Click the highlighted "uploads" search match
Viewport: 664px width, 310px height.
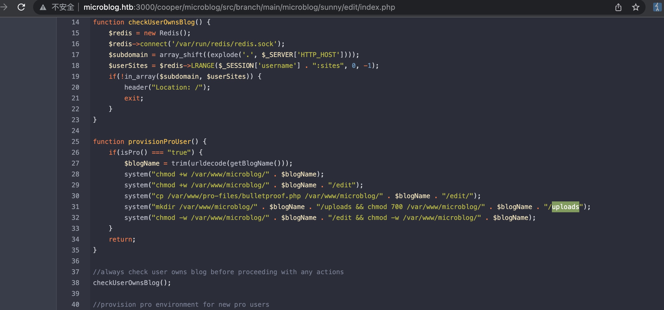click(565, 207)
